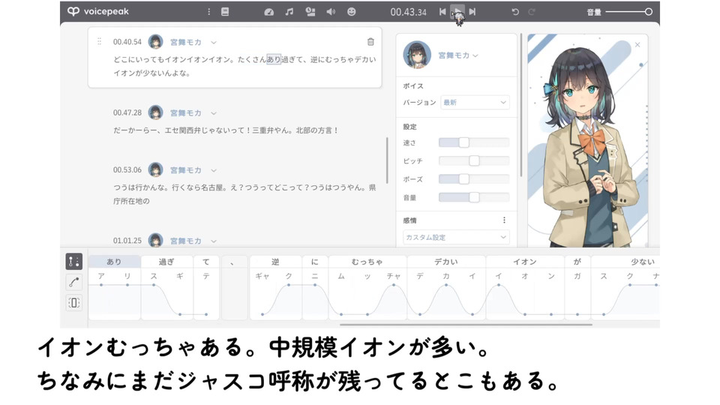The height and width of the screenshot is (405, 720).
Task: Open the three-dot menu in top bar
Action: (x=209, y=12)
